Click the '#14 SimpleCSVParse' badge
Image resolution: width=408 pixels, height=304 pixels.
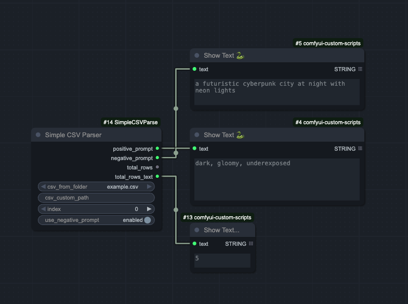[130, 122]
